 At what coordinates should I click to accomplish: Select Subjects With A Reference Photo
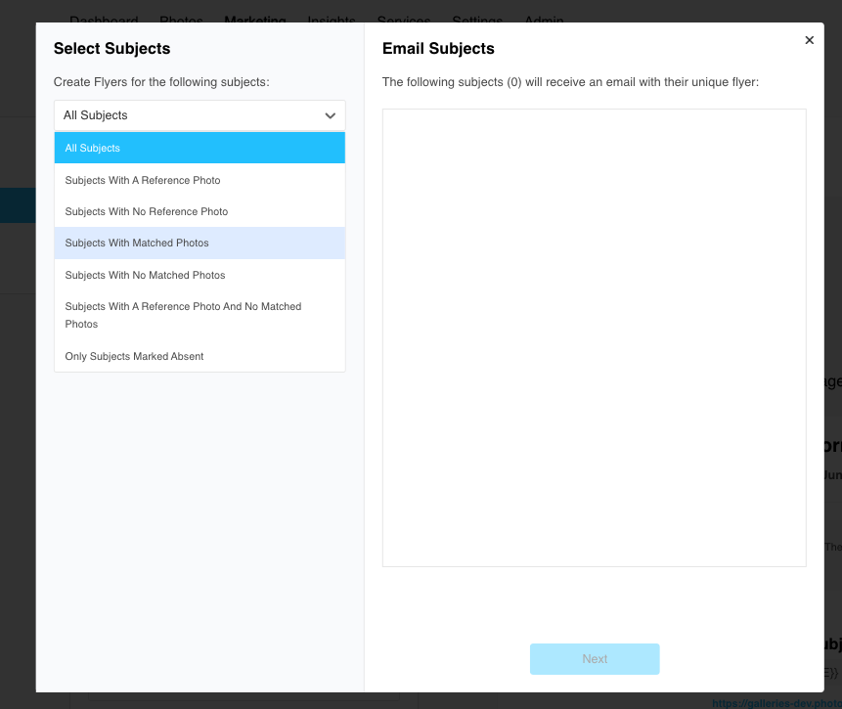click(199, 180)
